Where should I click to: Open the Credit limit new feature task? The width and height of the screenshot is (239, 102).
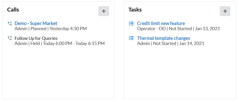coord(161,24)
